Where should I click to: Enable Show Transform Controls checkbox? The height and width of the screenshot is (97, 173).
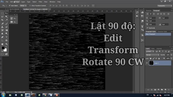coord(30,6)
